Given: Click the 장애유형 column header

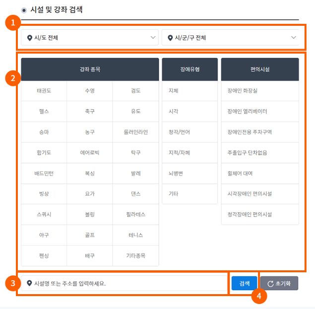Looking at the screenshot, I should point(190,69).
